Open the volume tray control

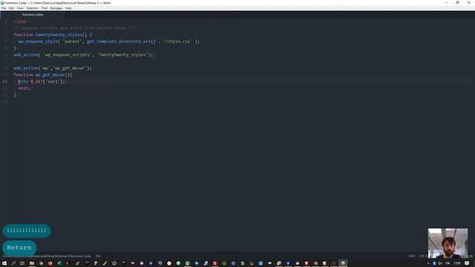(440, 263)
